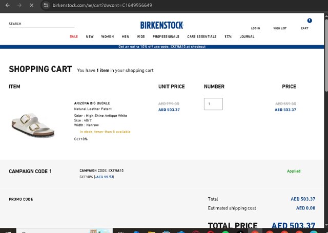The image size is (328, 233).
Task: Click 'In stock, fewer than 5 available'
Action: point(105,132)
